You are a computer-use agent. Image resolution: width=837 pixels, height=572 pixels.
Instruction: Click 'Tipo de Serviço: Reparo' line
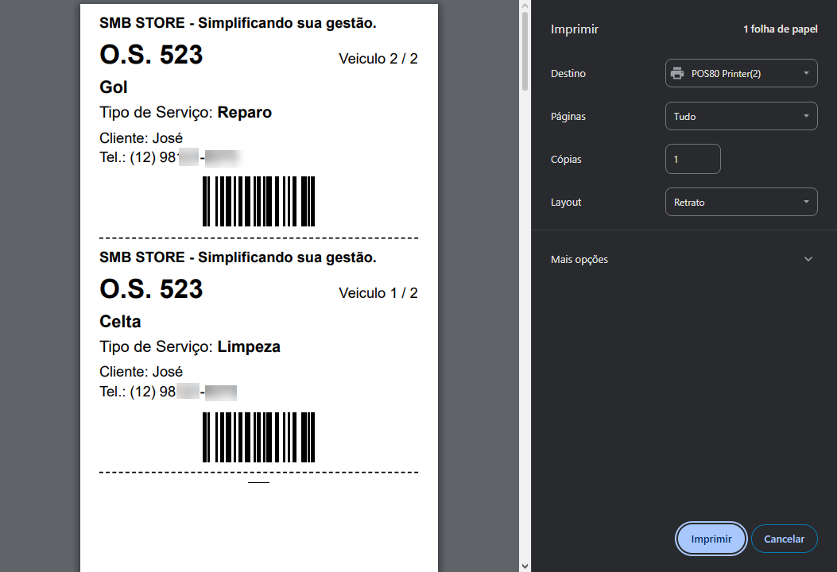(x=185, y=113)
